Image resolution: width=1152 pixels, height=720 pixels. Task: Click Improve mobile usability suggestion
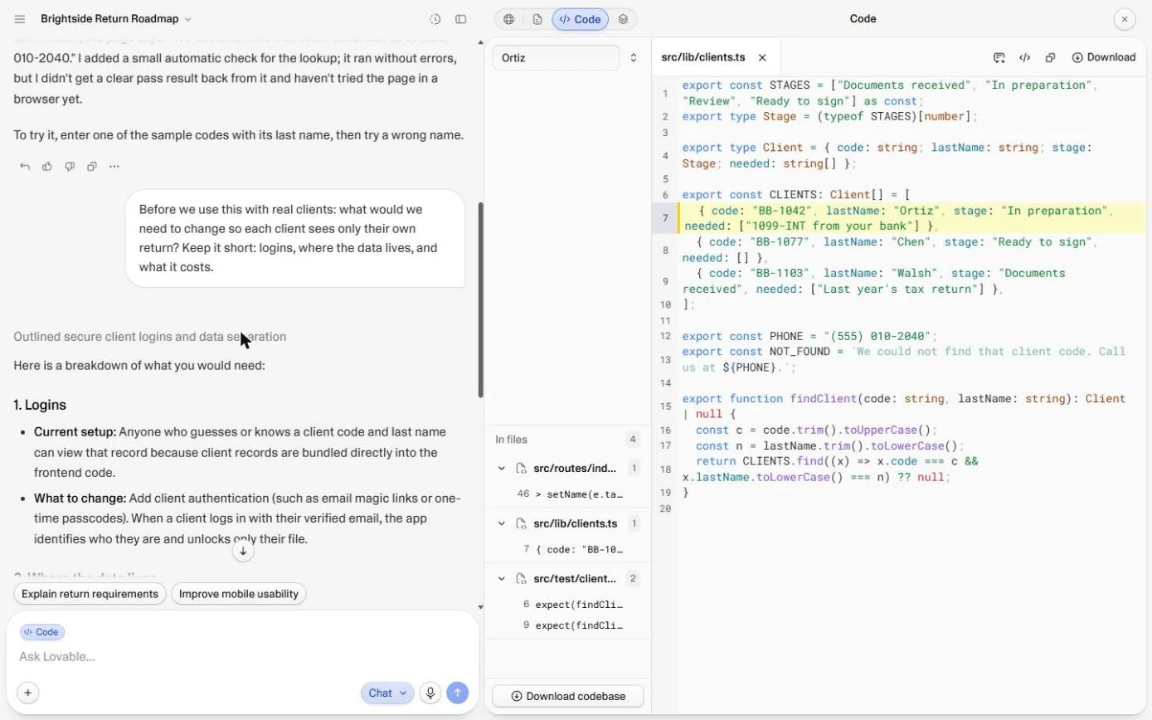tap(239, 594)
